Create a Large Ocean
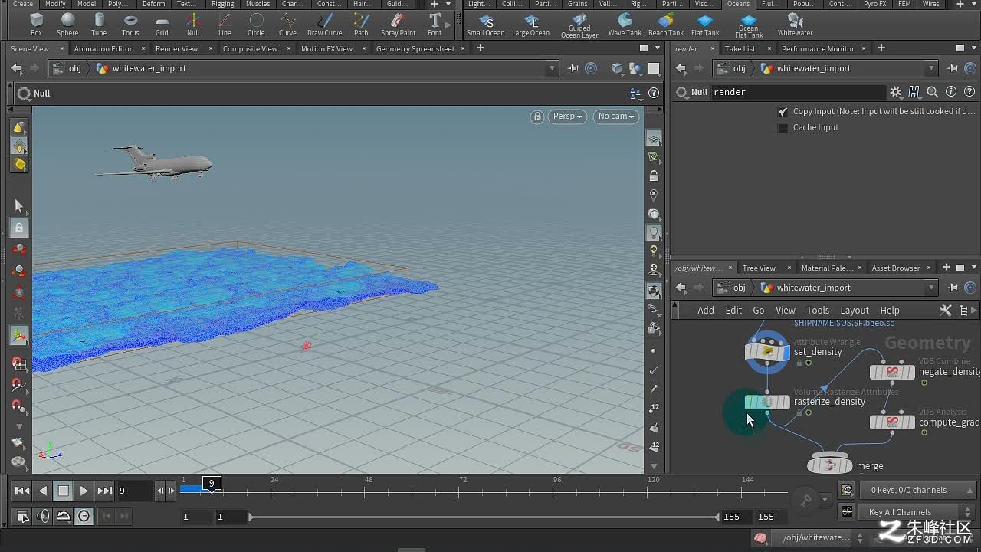981x552 pixels. (531, 24)
